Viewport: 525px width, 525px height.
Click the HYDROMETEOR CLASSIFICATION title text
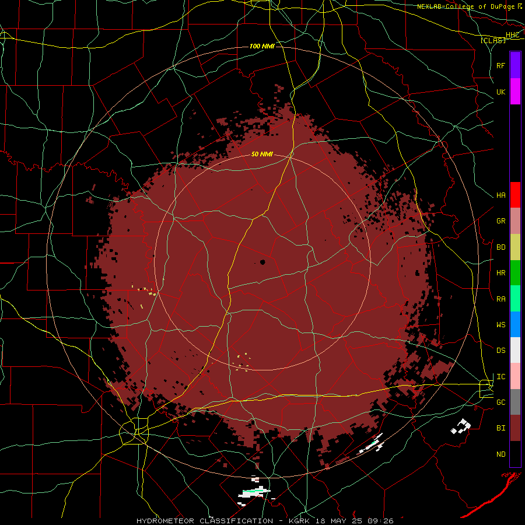click(205, 521)
